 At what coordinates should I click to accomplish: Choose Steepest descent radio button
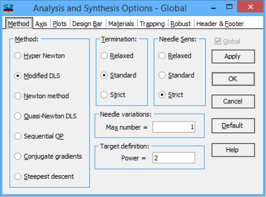coord(44,176)
